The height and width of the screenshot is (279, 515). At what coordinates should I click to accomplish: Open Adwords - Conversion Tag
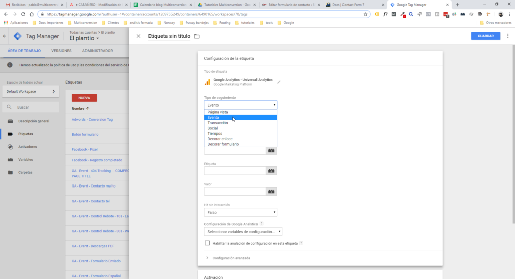pos(93,120)
